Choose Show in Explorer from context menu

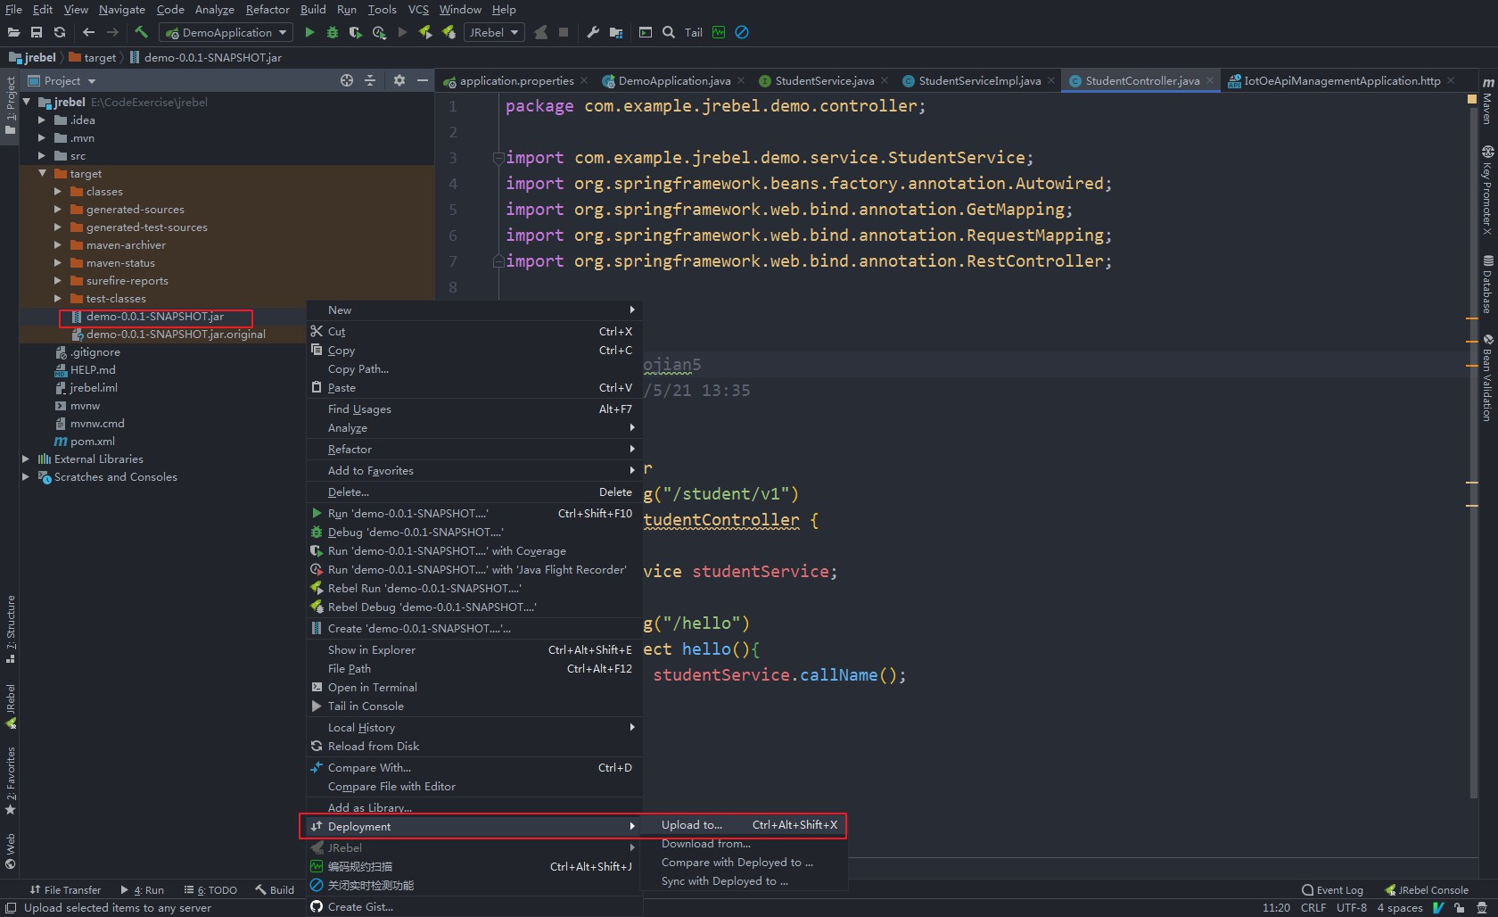tap(473, 650)
